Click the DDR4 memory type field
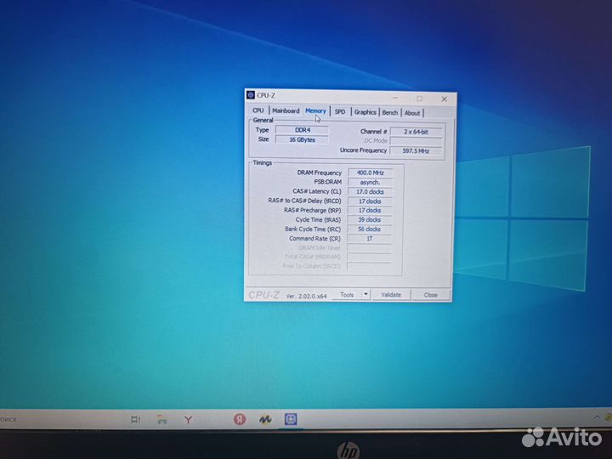 [x=302, y=130]
